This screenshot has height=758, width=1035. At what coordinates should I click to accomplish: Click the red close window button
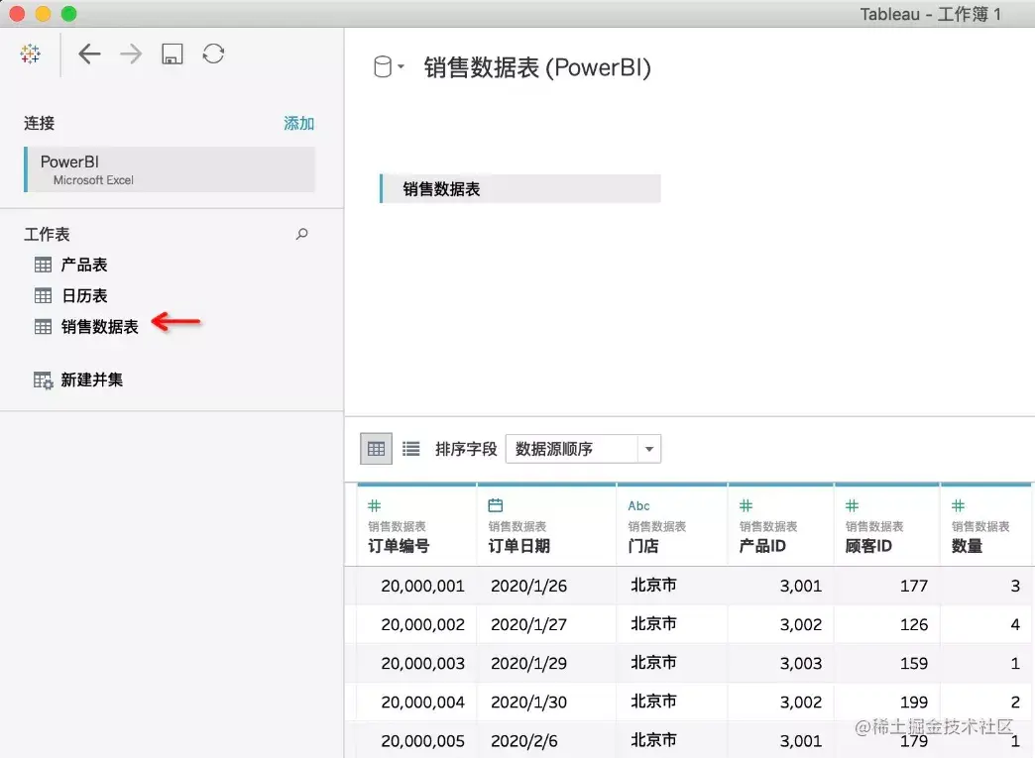(x=17, y=14)
